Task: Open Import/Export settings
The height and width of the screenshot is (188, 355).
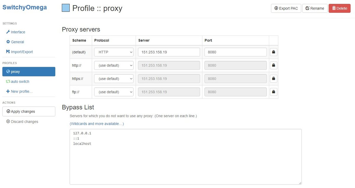Action: pos(20,52)
